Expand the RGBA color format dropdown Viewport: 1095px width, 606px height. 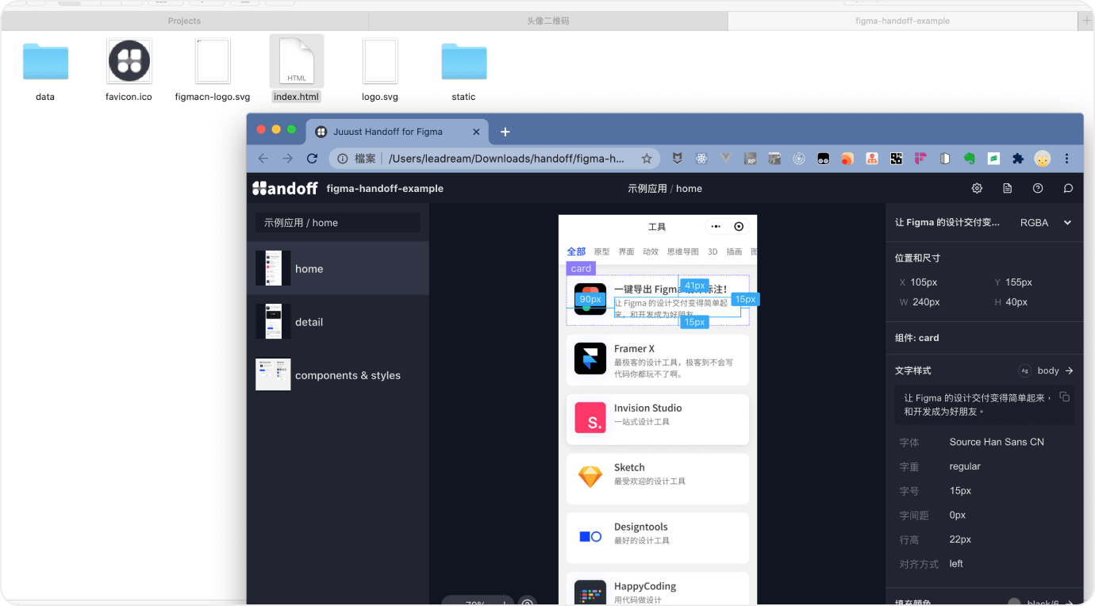coord(1046,223)
